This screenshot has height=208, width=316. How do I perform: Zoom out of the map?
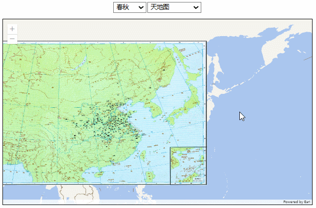[x=12, y=39]
